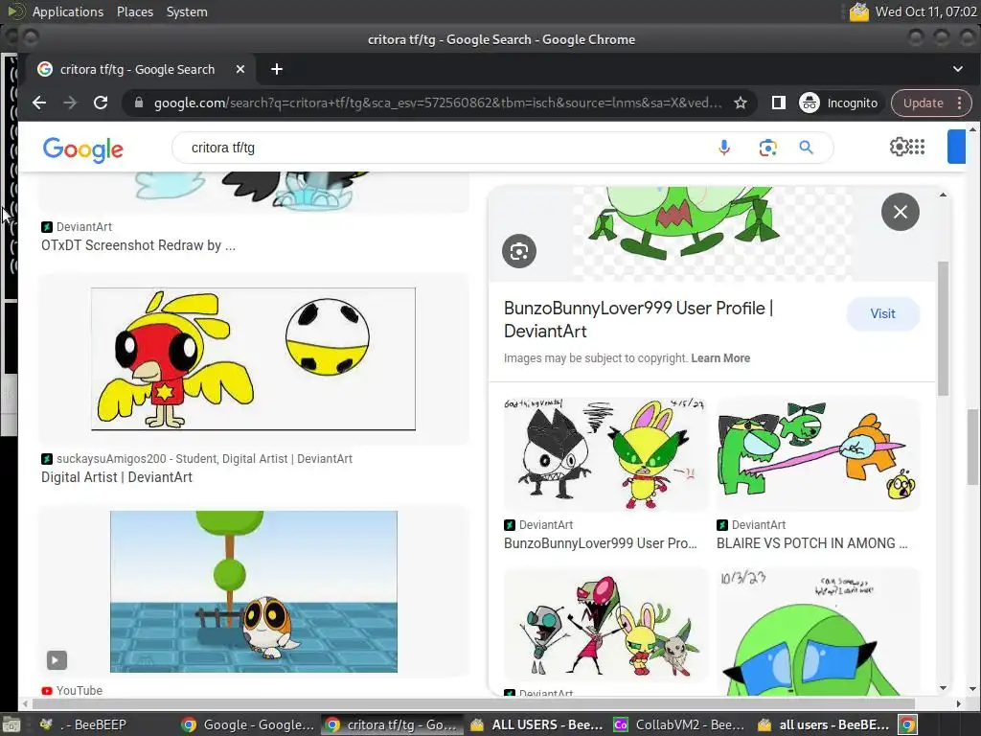Click BLAIRE VS POTCH IN AMONG caption
Image resolution: width=981 pixels, height=736 pixels.
[x=811, y=543]
